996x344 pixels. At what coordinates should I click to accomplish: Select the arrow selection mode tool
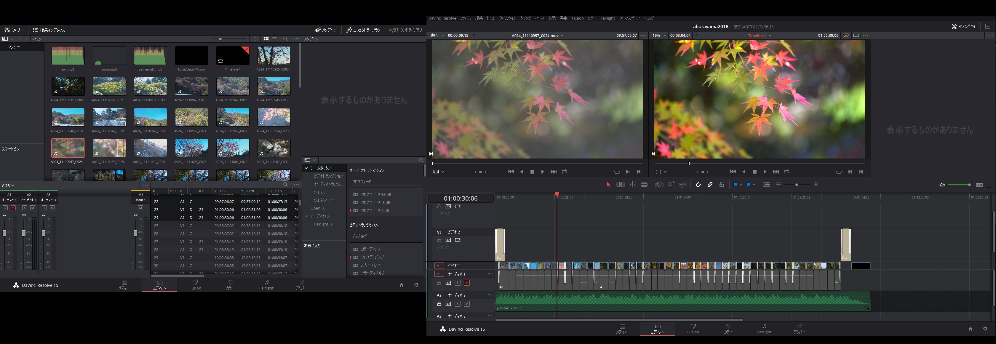[608, 185]
